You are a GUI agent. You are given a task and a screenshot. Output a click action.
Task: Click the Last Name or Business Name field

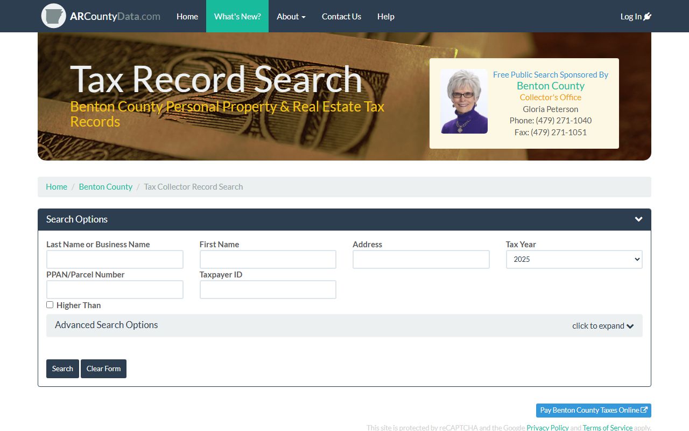[115, 259]
